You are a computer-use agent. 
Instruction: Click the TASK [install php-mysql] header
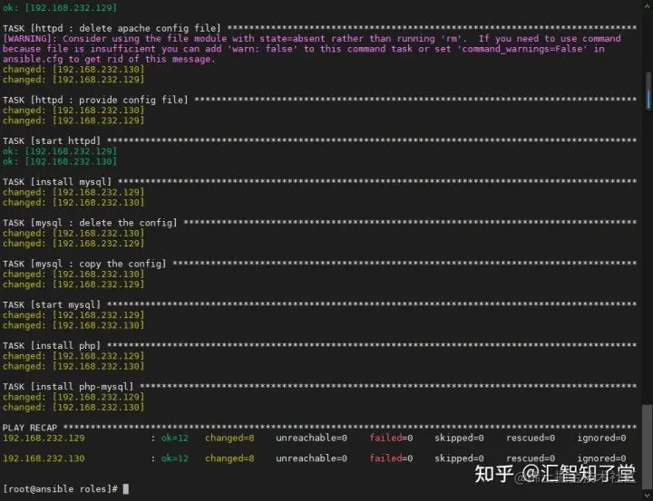point(68,387)
